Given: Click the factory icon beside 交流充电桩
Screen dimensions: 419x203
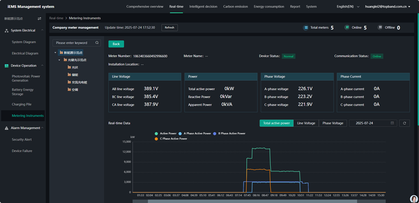Looking at the screenshot, I should tap(69, 83).
